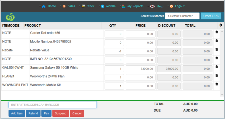The width and height of the screenshot is (225, 119).
Task: Click the red Suspend button
Action: coord(60,113)
